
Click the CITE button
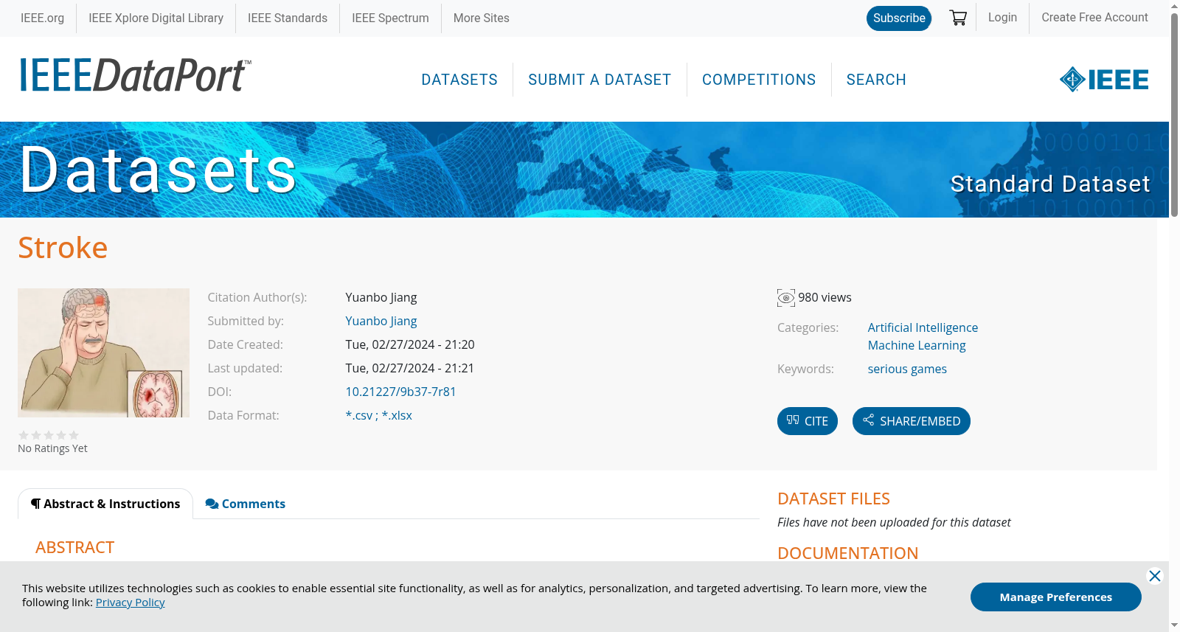[x=808, y=421]
